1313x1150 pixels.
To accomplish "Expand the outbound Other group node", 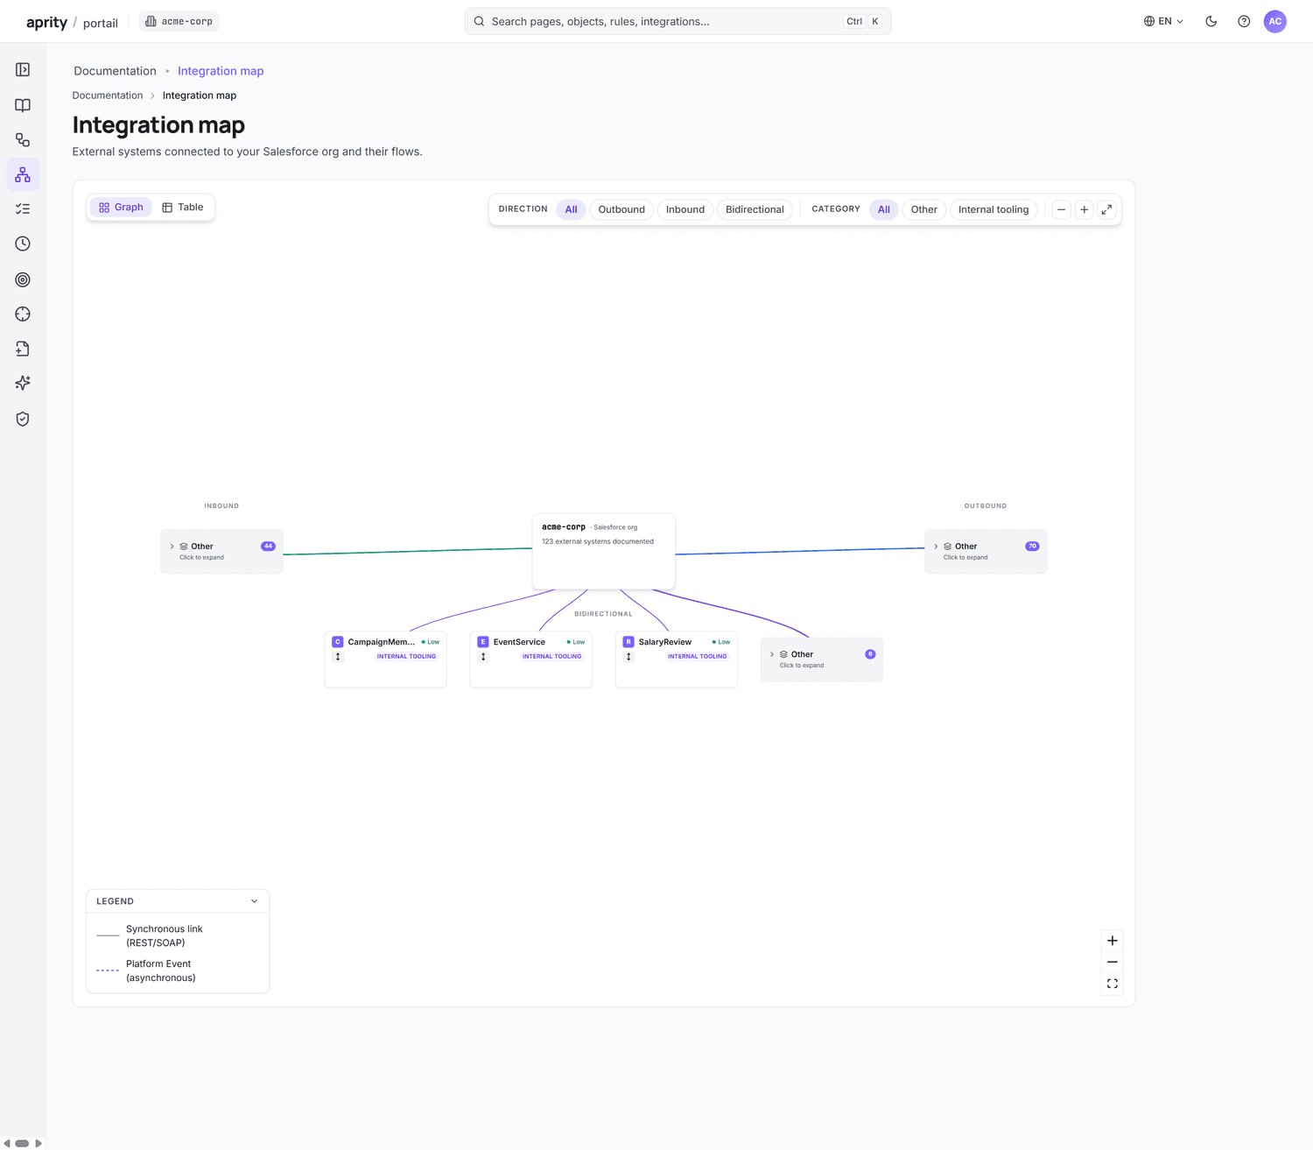I will 986,552.
